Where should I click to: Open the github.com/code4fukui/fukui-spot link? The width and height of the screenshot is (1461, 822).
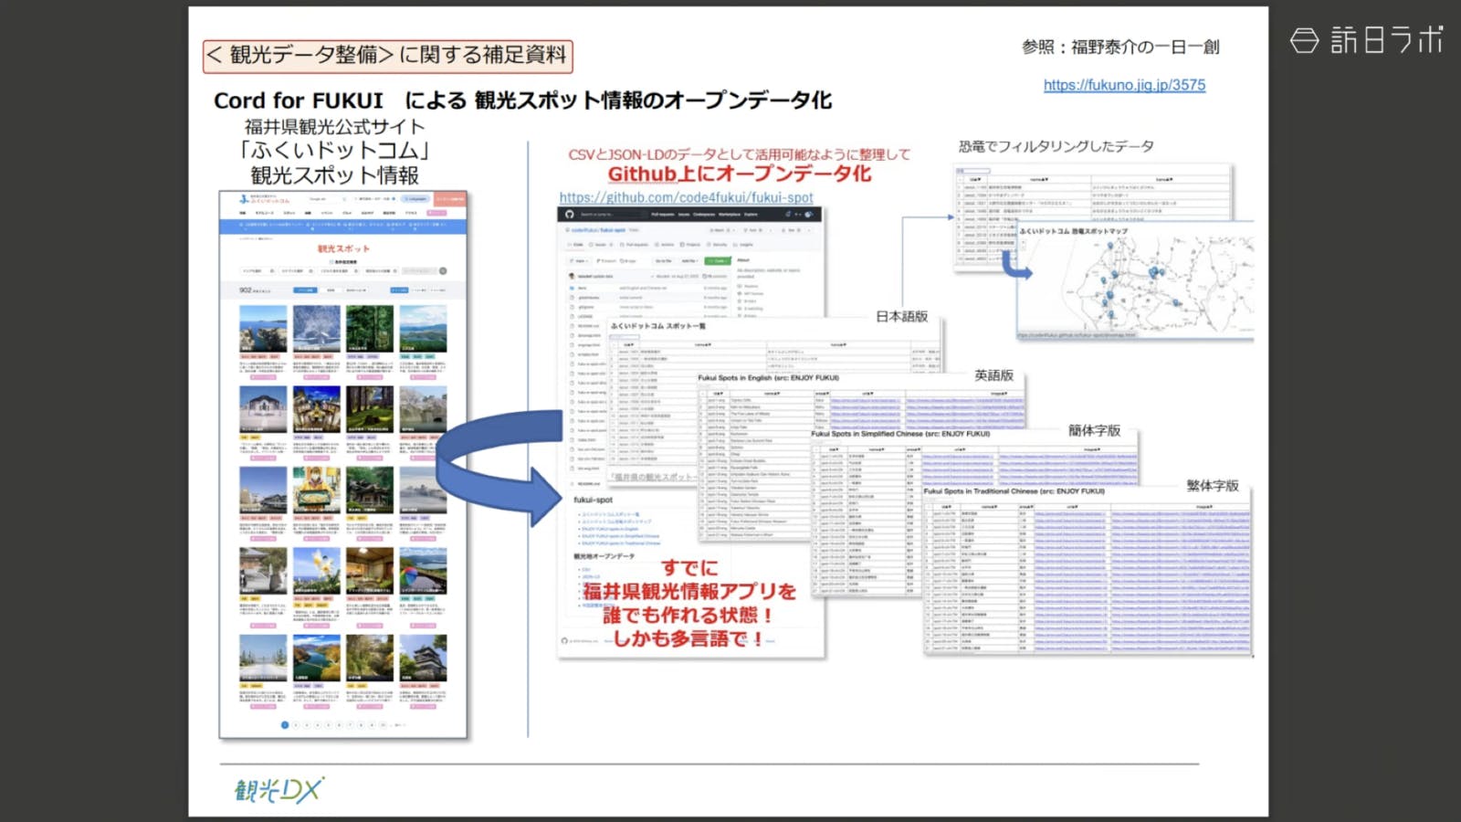pos(686,197)
